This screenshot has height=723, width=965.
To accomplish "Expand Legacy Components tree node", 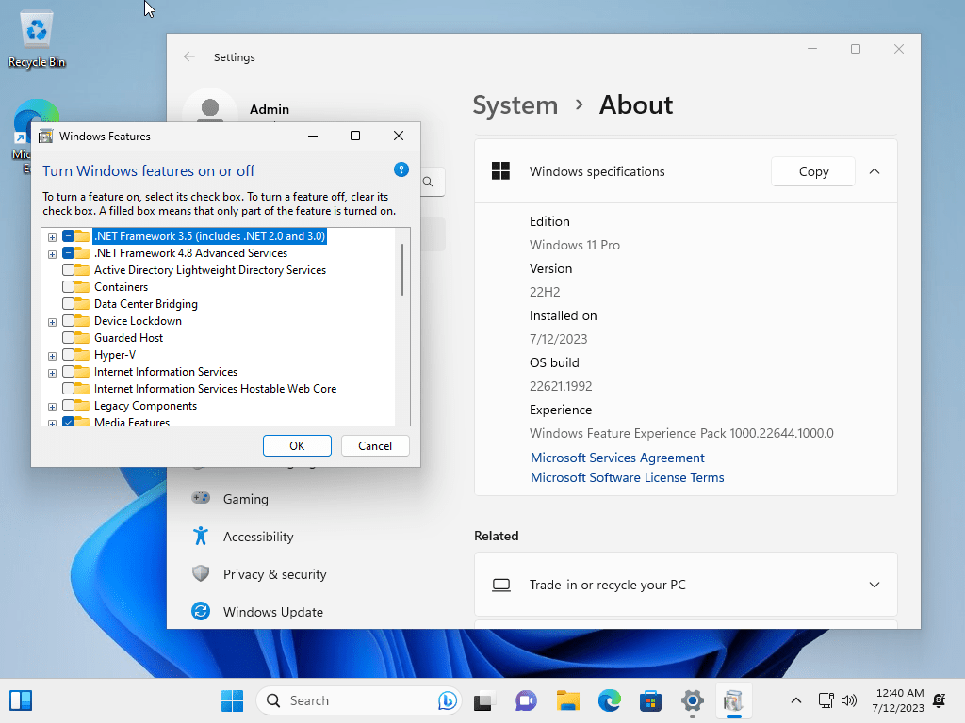I will [x=53, y=407].
